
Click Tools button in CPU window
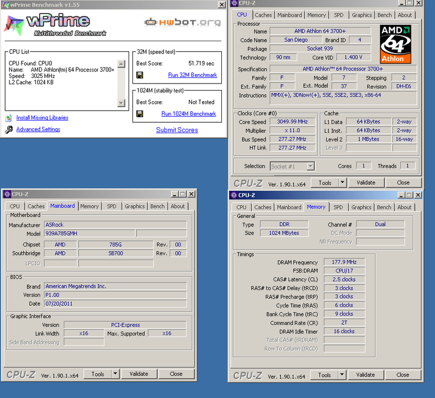coord(325,183)
